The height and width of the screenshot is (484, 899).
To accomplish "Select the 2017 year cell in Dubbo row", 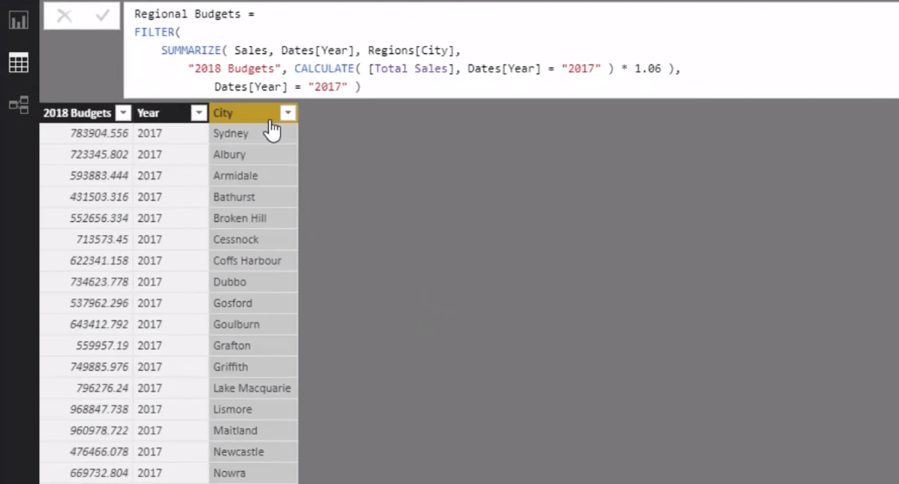I will coord(171,281).
